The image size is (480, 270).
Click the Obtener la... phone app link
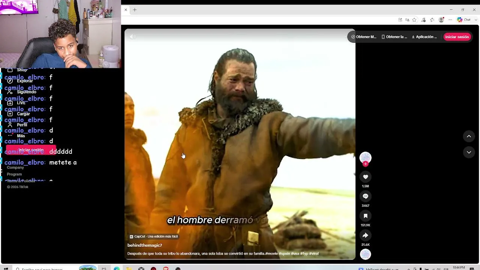tap(394, 37)
